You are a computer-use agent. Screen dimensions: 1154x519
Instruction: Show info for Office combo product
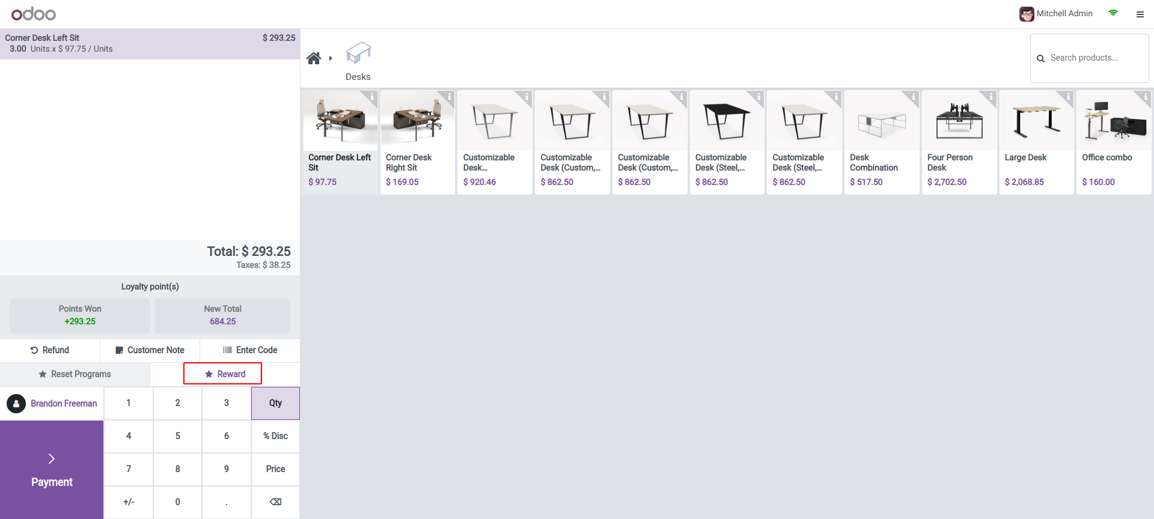coord(1146,96)
